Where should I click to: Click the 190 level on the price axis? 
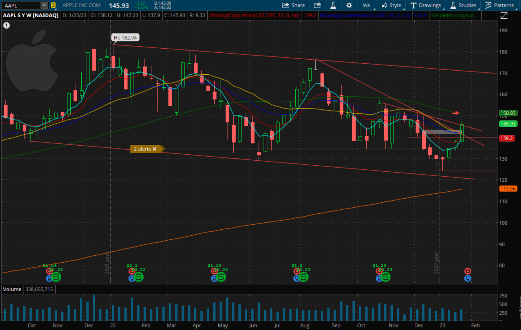503,30
